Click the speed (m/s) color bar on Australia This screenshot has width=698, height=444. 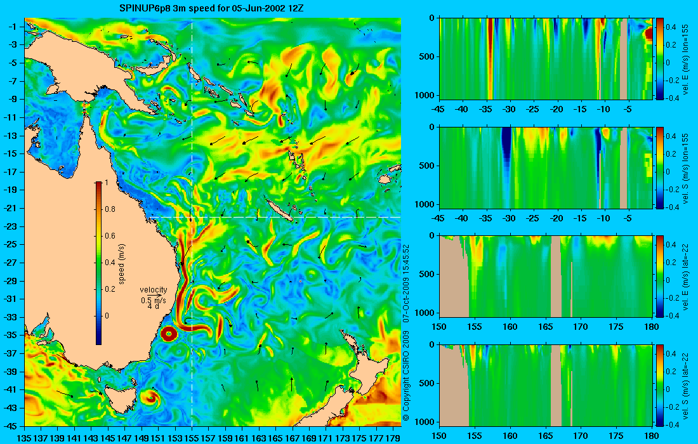[x=98, y=263]
